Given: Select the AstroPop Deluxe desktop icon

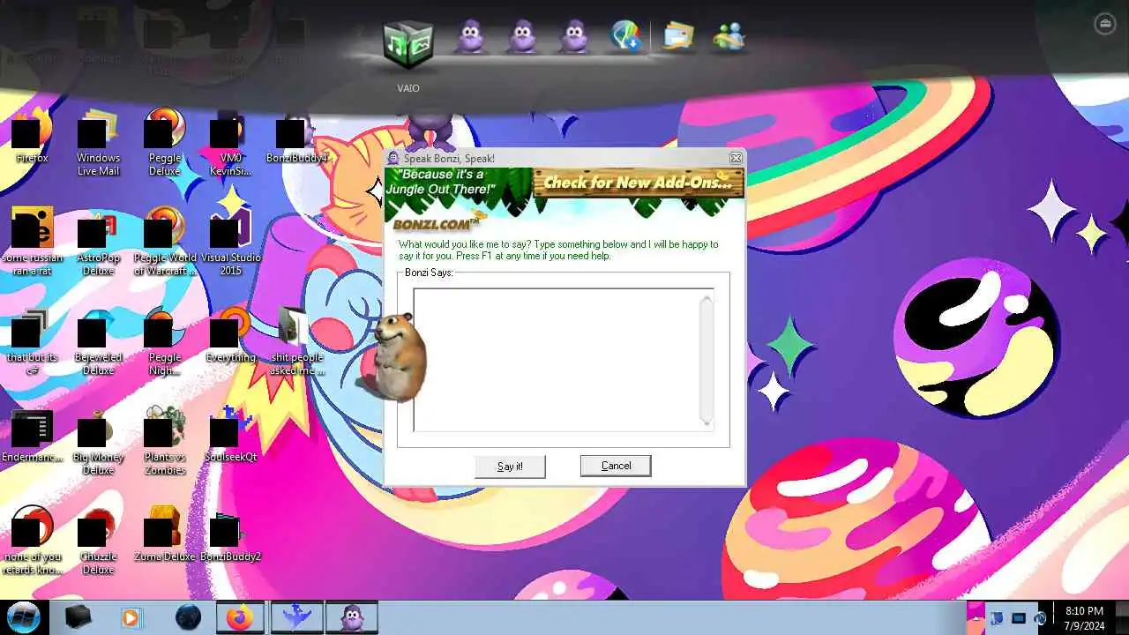Looking at the screenshot, I should [98, 243].
